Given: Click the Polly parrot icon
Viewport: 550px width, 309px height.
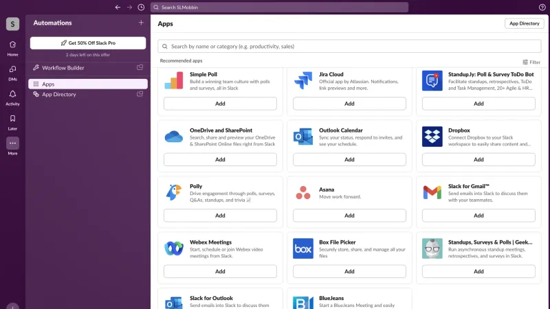Looking at the screenshot, I should click(174, 192).
